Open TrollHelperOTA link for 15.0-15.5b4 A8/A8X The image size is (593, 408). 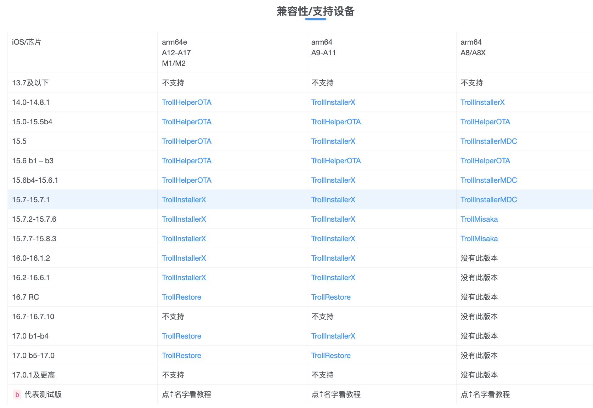tap(485, 122)
